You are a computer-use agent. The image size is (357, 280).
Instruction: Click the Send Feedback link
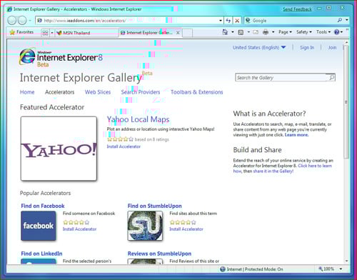pyautogui.click(x=297, y=9)
